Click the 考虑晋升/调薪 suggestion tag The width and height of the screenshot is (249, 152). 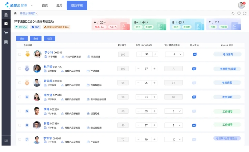pos(227,69)
